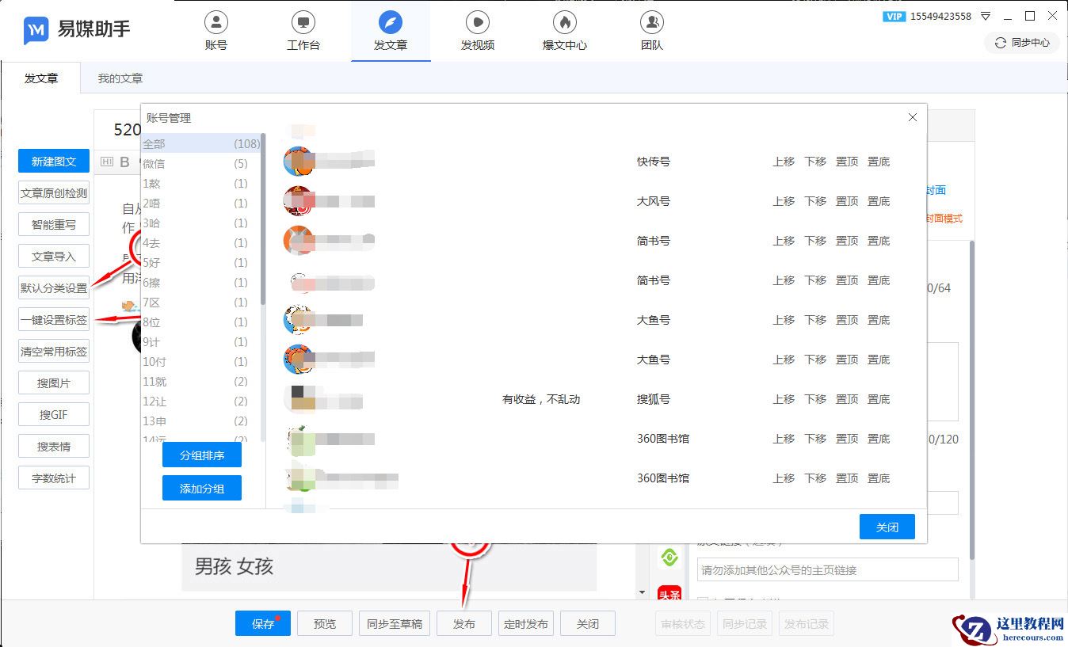The image size is (1068, 647).
Task: Select the 7区 group
Action: [201, 303]
